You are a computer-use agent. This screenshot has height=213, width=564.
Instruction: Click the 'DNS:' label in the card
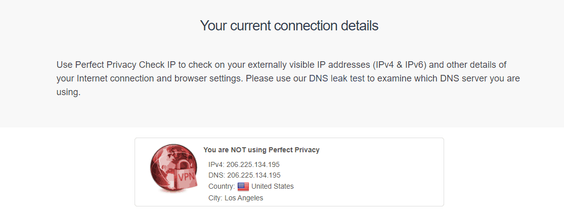pyautogui.click(x=217, y=175)
